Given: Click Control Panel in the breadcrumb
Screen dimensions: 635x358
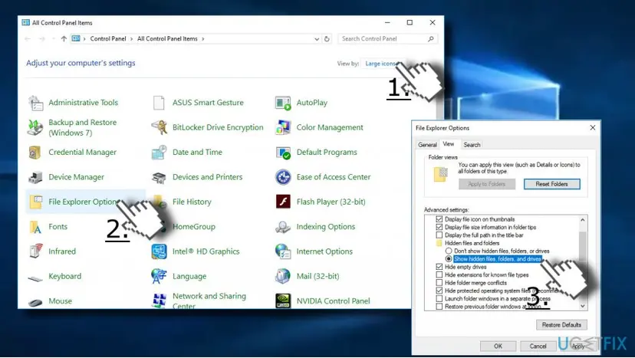Looking at the screenshot, I should coord(108,39).
